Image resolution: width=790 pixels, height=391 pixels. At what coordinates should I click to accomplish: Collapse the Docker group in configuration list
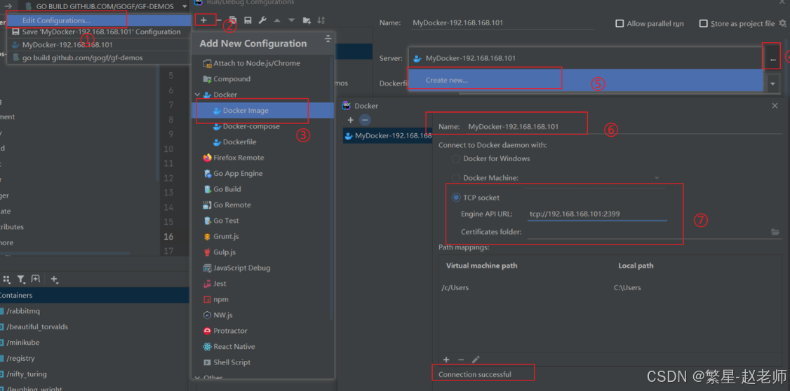click(x=198, y=95)
